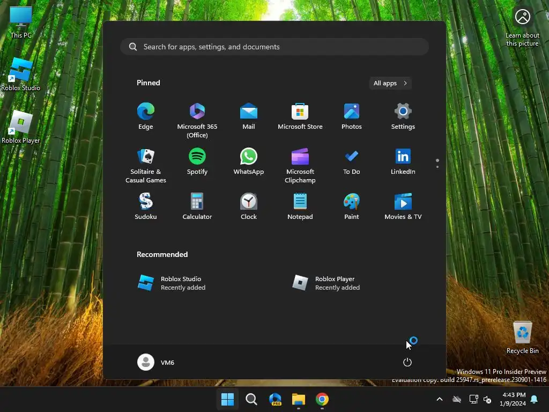Open Movies & TV
This screenshot has width=549, height=412.
click(403, 207)
